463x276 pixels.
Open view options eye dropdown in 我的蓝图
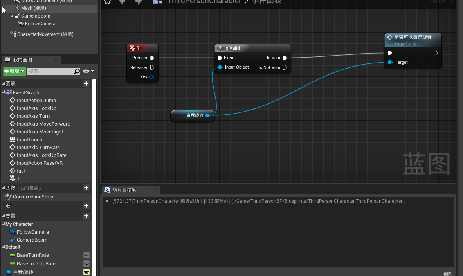click(x=88, y=71)
